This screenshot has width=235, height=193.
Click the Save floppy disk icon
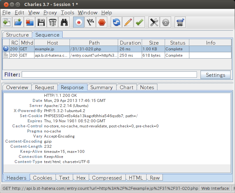coord(41,22)
